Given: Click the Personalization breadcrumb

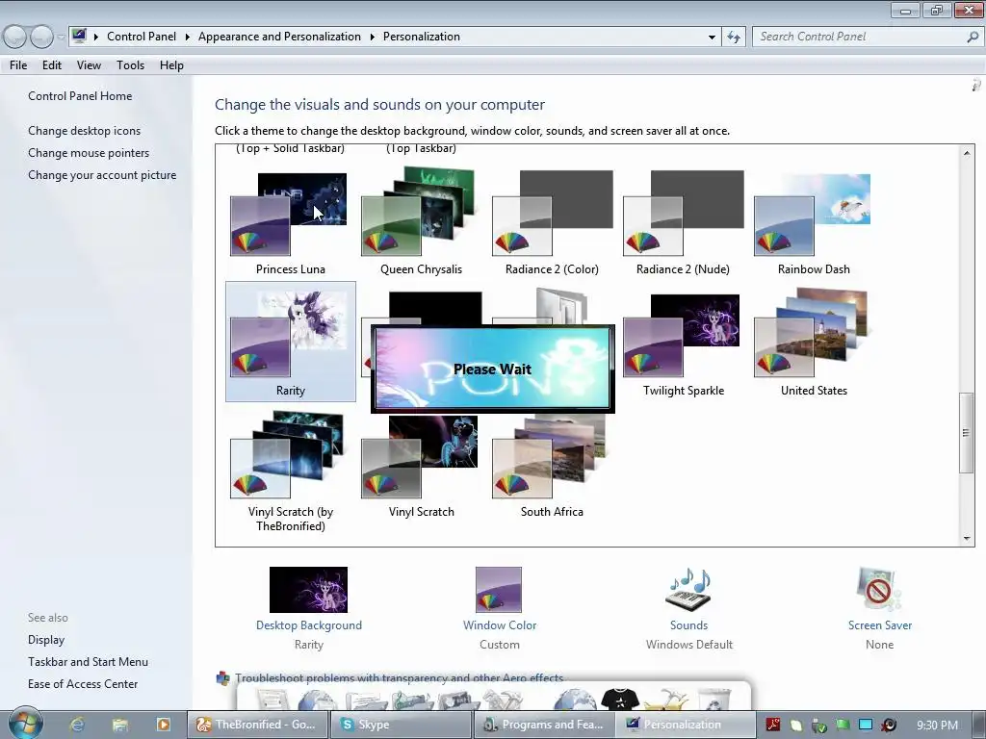Looking at the screenshot, I should coord(422,37).
